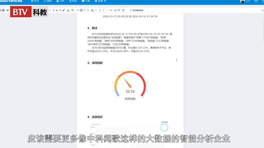The width and height of the screenshot is (264, 148).
Task: Justify text alignment
Action: [88, 10]
